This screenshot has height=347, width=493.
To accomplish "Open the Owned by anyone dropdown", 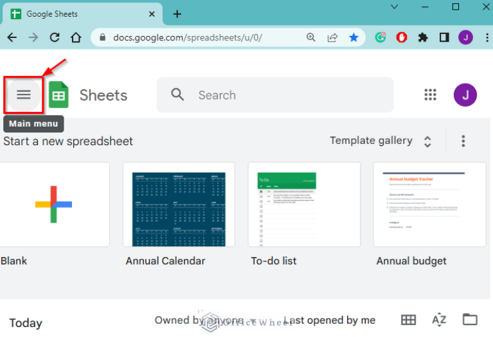I will point(205,320).
